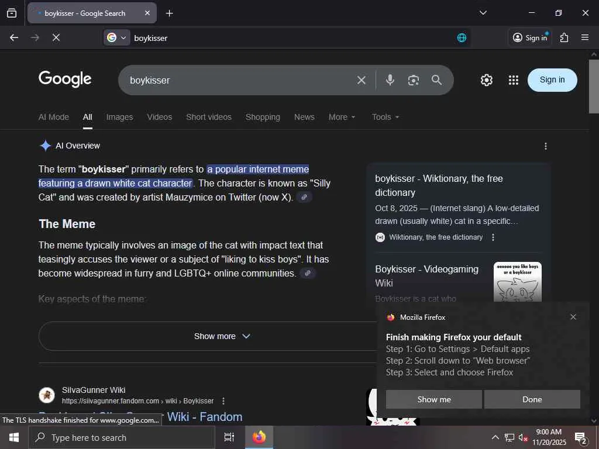Click the heading The Meme
This screenshot has width=599, height=449.
pyautogui.click(x=67, y=224)
